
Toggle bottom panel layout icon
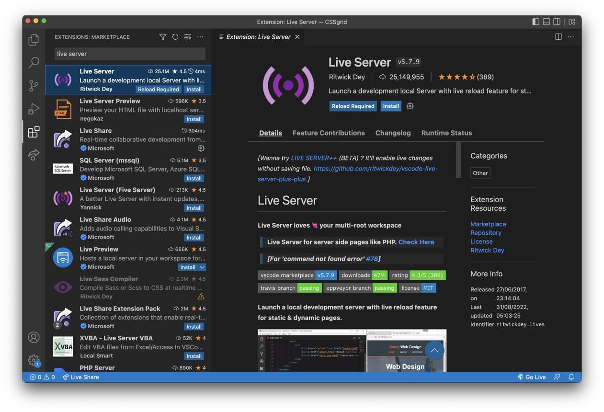tap(546, 22)
